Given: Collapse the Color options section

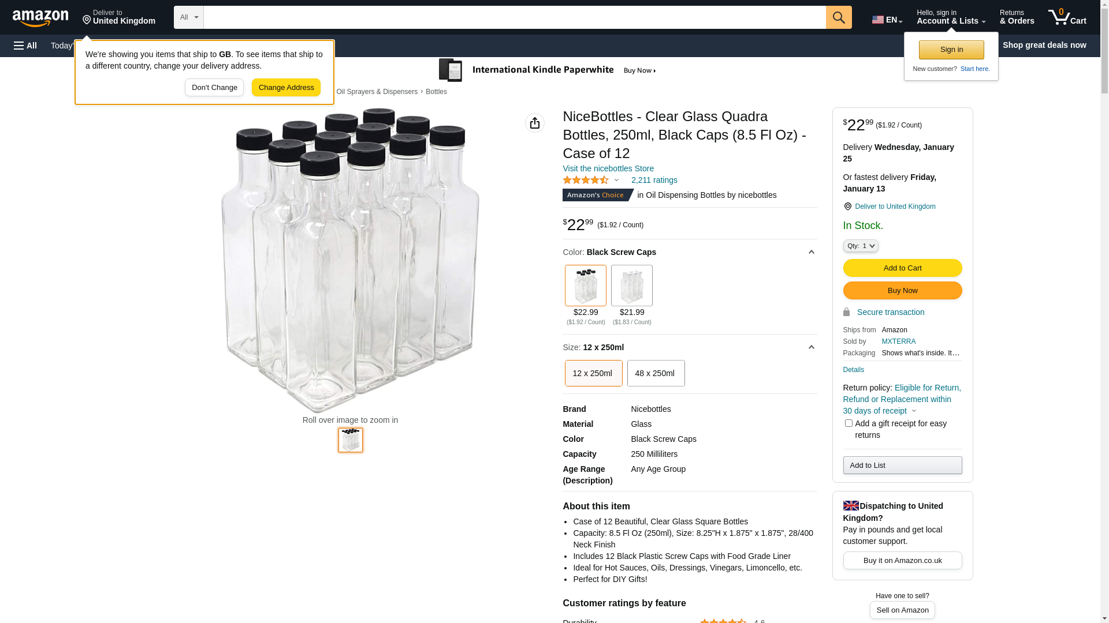Looking at the screenshot, I should (x=811, y=252).
